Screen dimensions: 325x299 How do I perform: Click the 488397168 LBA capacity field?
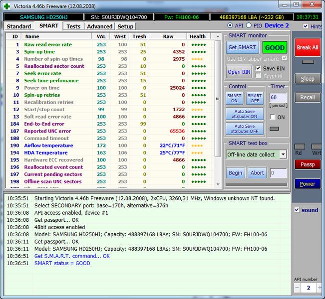click(x=252, y=17)
